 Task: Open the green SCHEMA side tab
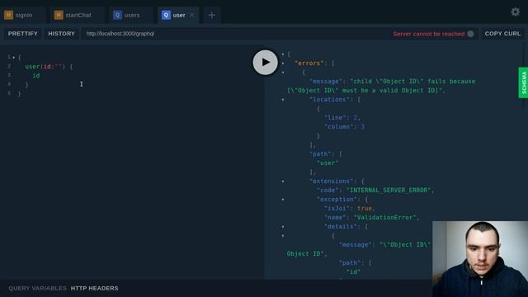coord(523,82)
